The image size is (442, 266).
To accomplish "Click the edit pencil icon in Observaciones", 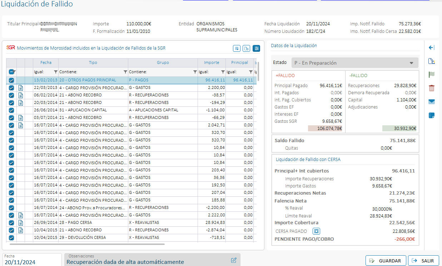I will [x=234, y=260].
